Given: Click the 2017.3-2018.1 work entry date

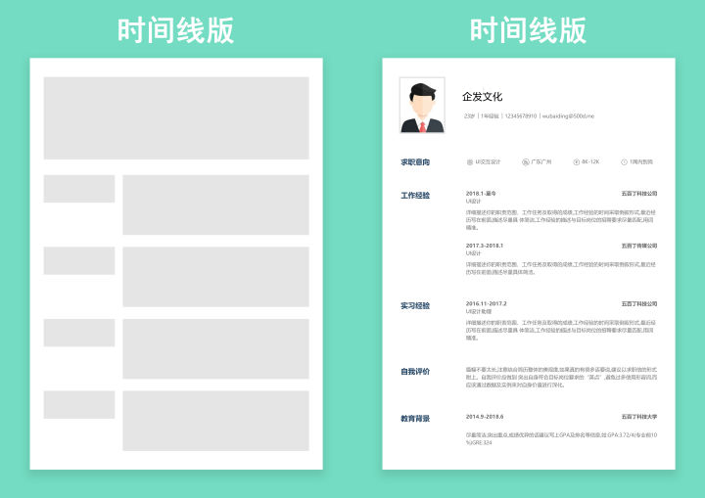Looking at the screenshot, I should click(484, 246).
